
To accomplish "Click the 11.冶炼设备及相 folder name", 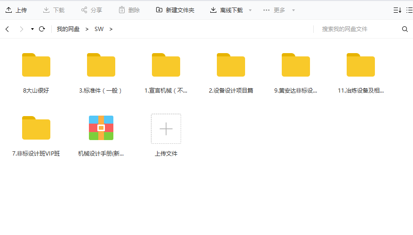I will click(x=361, y=91).
